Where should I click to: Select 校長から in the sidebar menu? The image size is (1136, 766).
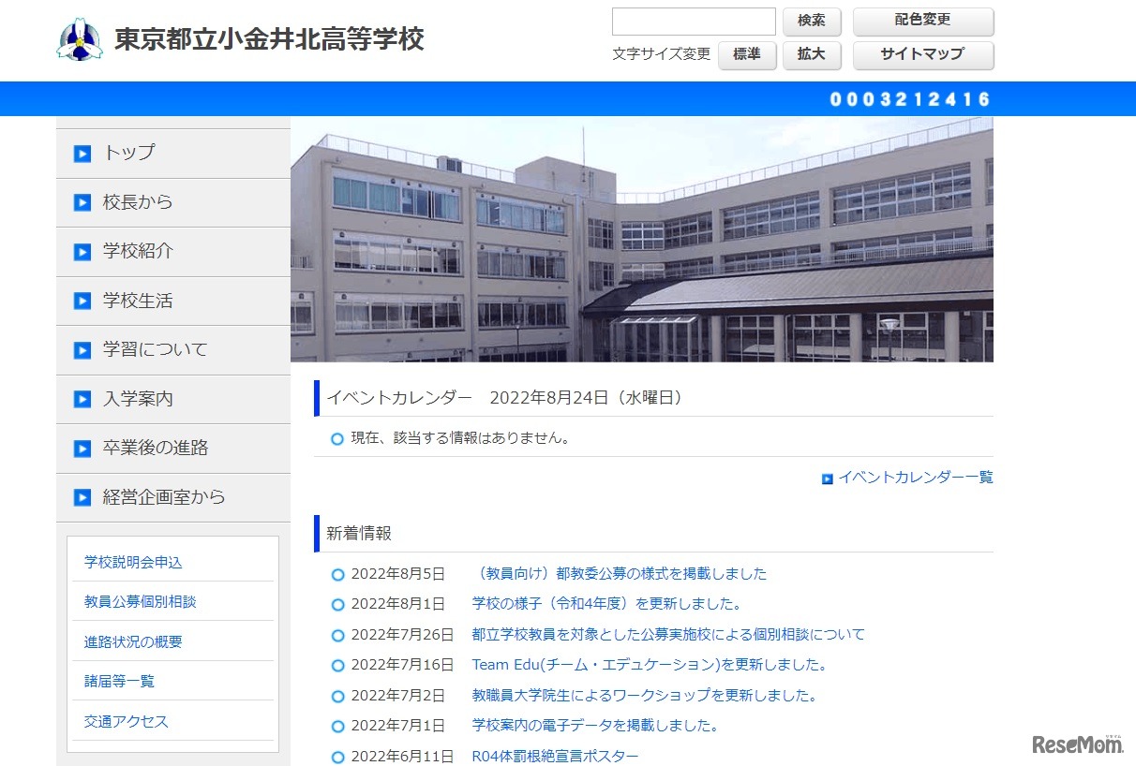[x=135, y=202]
